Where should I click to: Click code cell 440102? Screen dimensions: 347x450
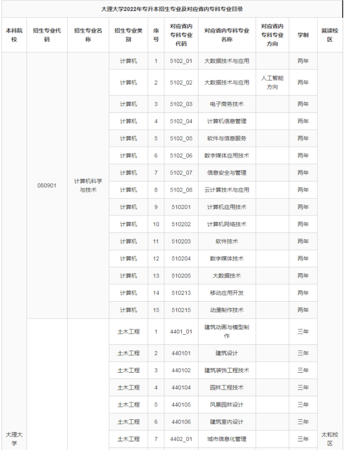181,370
